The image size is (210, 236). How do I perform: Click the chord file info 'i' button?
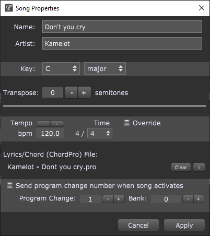coord(199,167)
